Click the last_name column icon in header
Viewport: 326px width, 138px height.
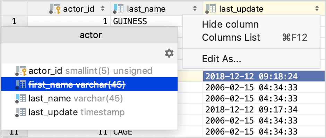click(x=119, y=9)
